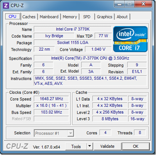Click the Cores count 4
The image size is (156, 155).
[105, 133]
